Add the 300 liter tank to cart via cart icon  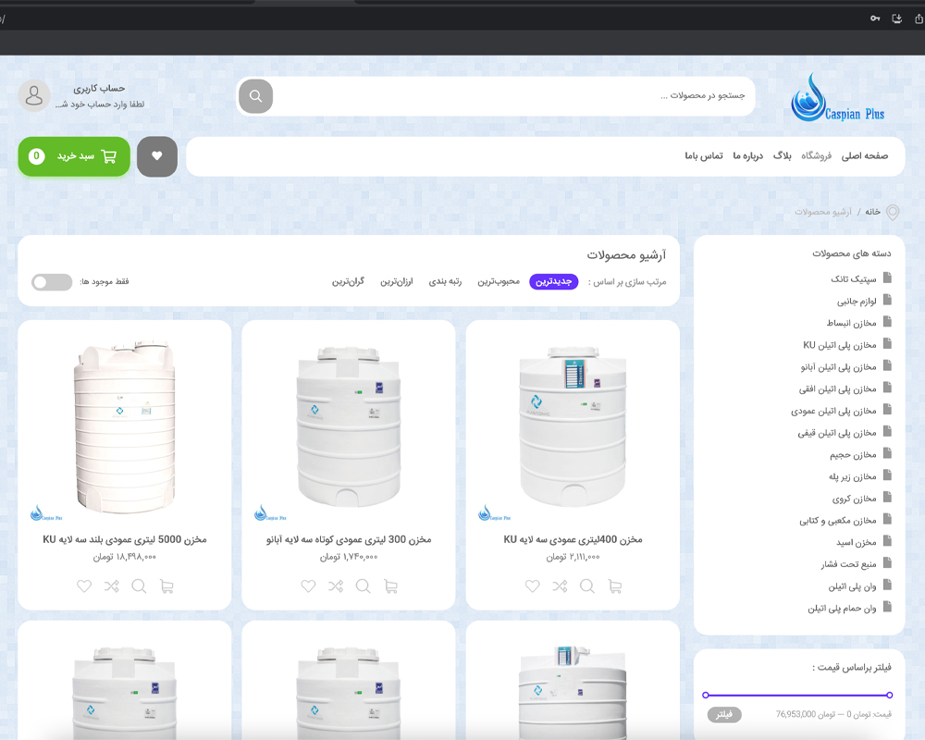click(391, 586)
